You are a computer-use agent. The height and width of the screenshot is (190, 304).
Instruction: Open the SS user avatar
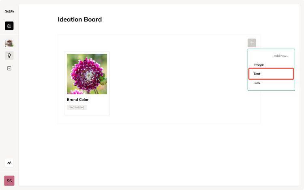(x=9, y=181)
